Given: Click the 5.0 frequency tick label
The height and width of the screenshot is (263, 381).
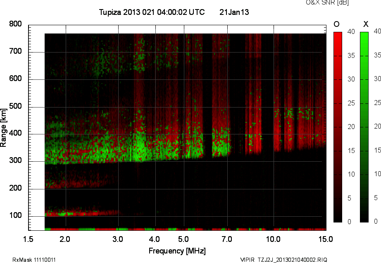Looking at the screenshot, I should [183, 239].
